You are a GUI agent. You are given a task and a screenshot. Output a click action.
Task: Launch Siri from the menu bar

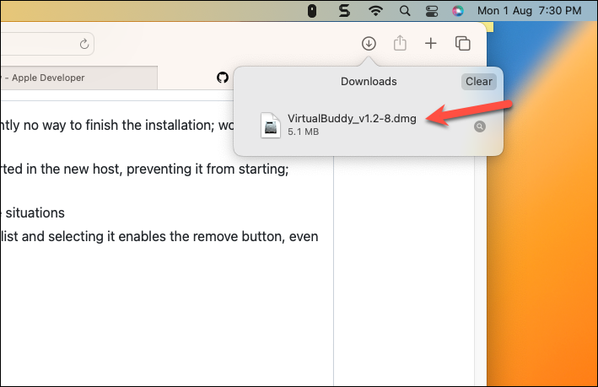pos(458,11)
